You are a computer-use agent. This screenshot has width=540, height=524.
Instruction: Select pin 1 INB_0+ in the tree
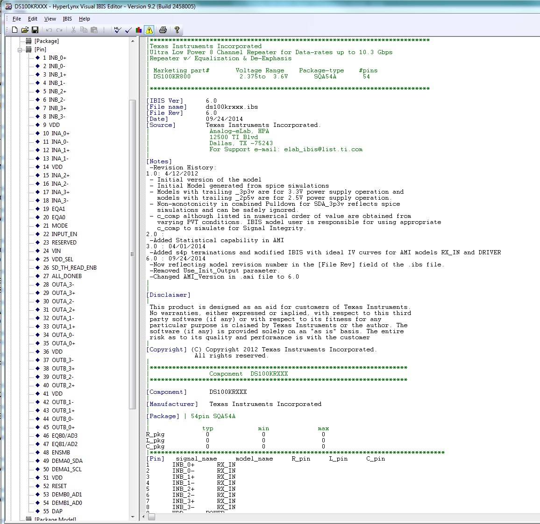pos(54,58)
